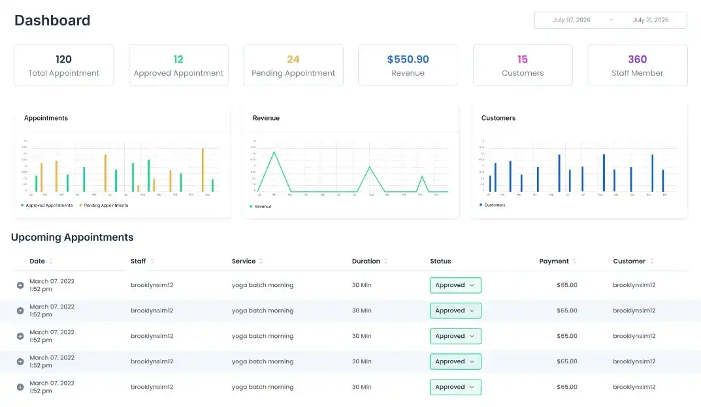Toggle the Customers legend under Customers chart
This screenshot has width=701, height=407.
(492, 205)
